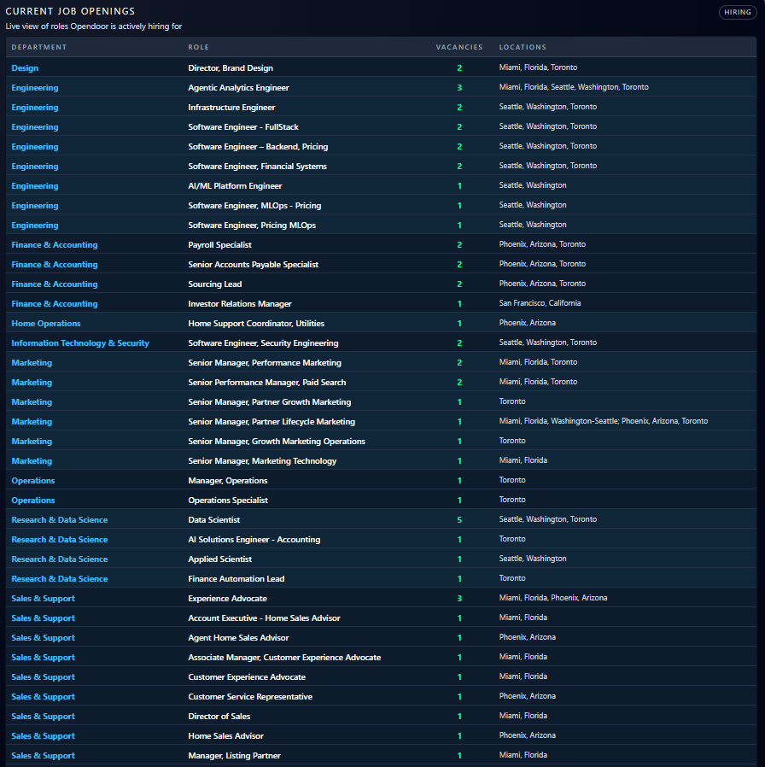Select 'Senior Manager, Partner Growth Marketing' role
The height and width of the screenshot is (767, 765).
pyautogui.click(x=270, y=401)
